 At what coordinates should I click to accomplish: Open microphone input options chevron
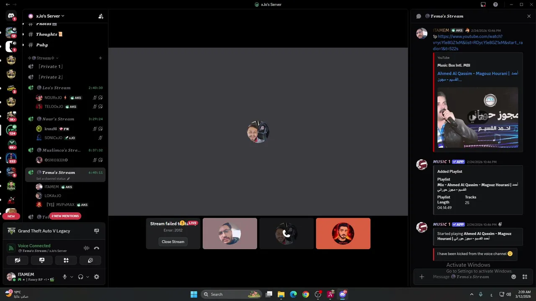tap(72, 277)
